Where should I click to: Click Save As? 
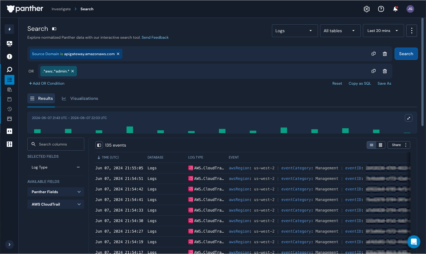point(384,83)
